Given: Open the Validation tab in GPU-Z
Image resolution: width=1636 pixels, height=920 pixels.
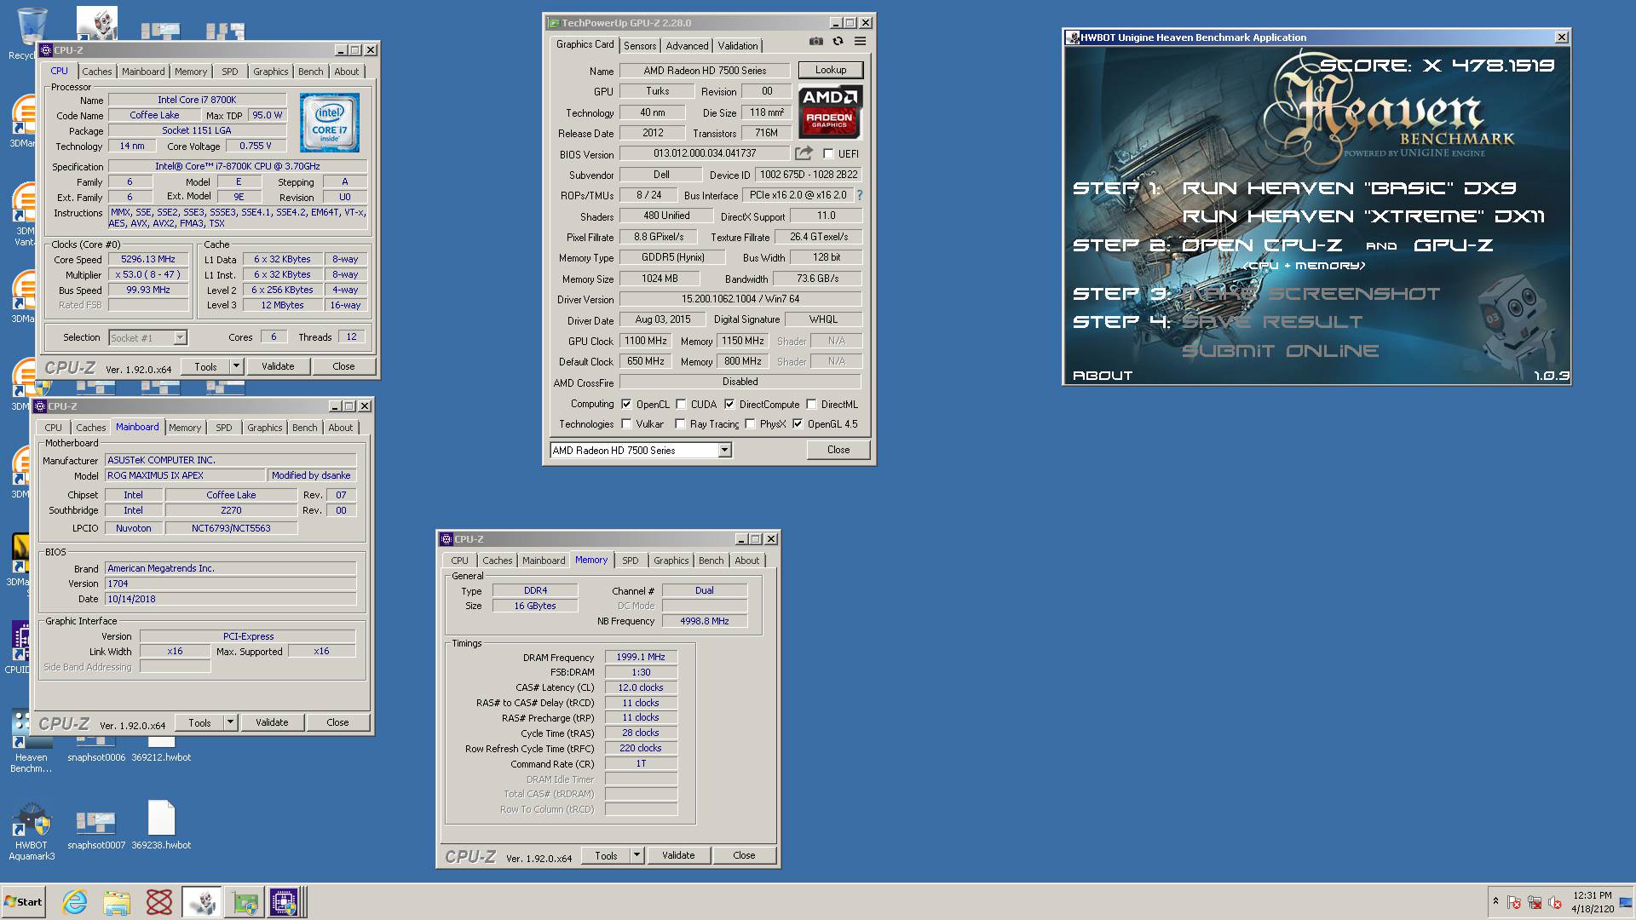Looking at the screenshot, I should click(x=737, y=46).
